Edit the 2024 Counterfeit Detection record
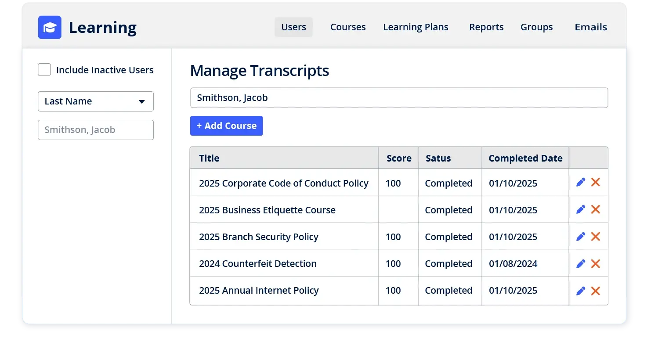 click(581, 263)
